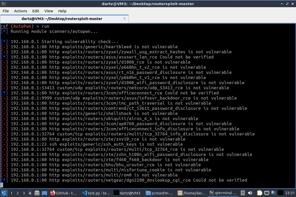Click the zywall_usg_extract_hashes result line
This screenshot has width=296, height=197.
click(x=116, y=52)
